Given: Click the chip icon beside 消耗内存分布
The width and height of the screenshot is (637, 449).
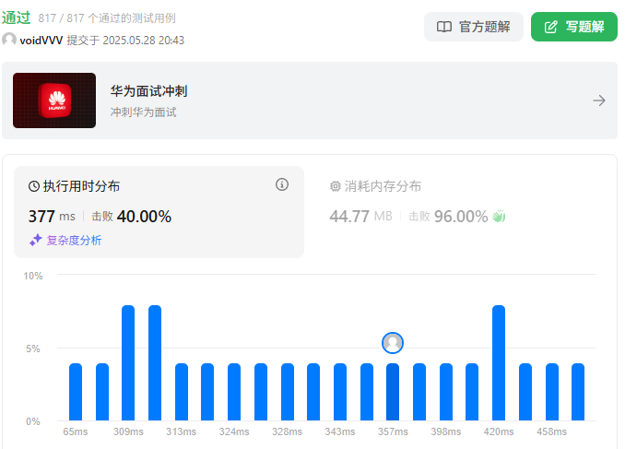Looking at the screenshot, I should (336, 186).
